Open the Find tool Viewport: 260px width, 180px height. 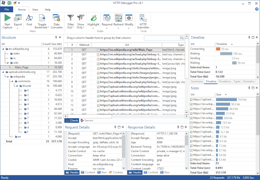[29, 20]
